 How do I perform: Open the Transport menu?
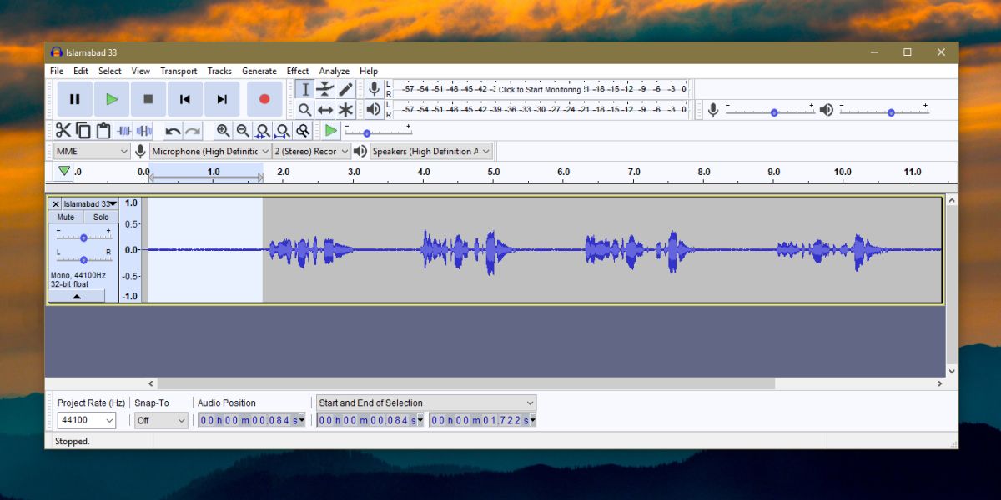pos(179,71)
